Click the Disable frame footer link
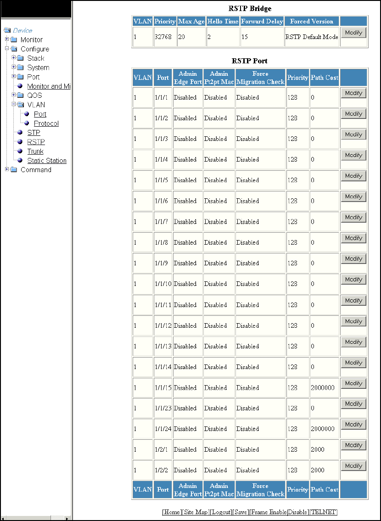Viewport: 381px width, 521px height. (x=297, y=512)
